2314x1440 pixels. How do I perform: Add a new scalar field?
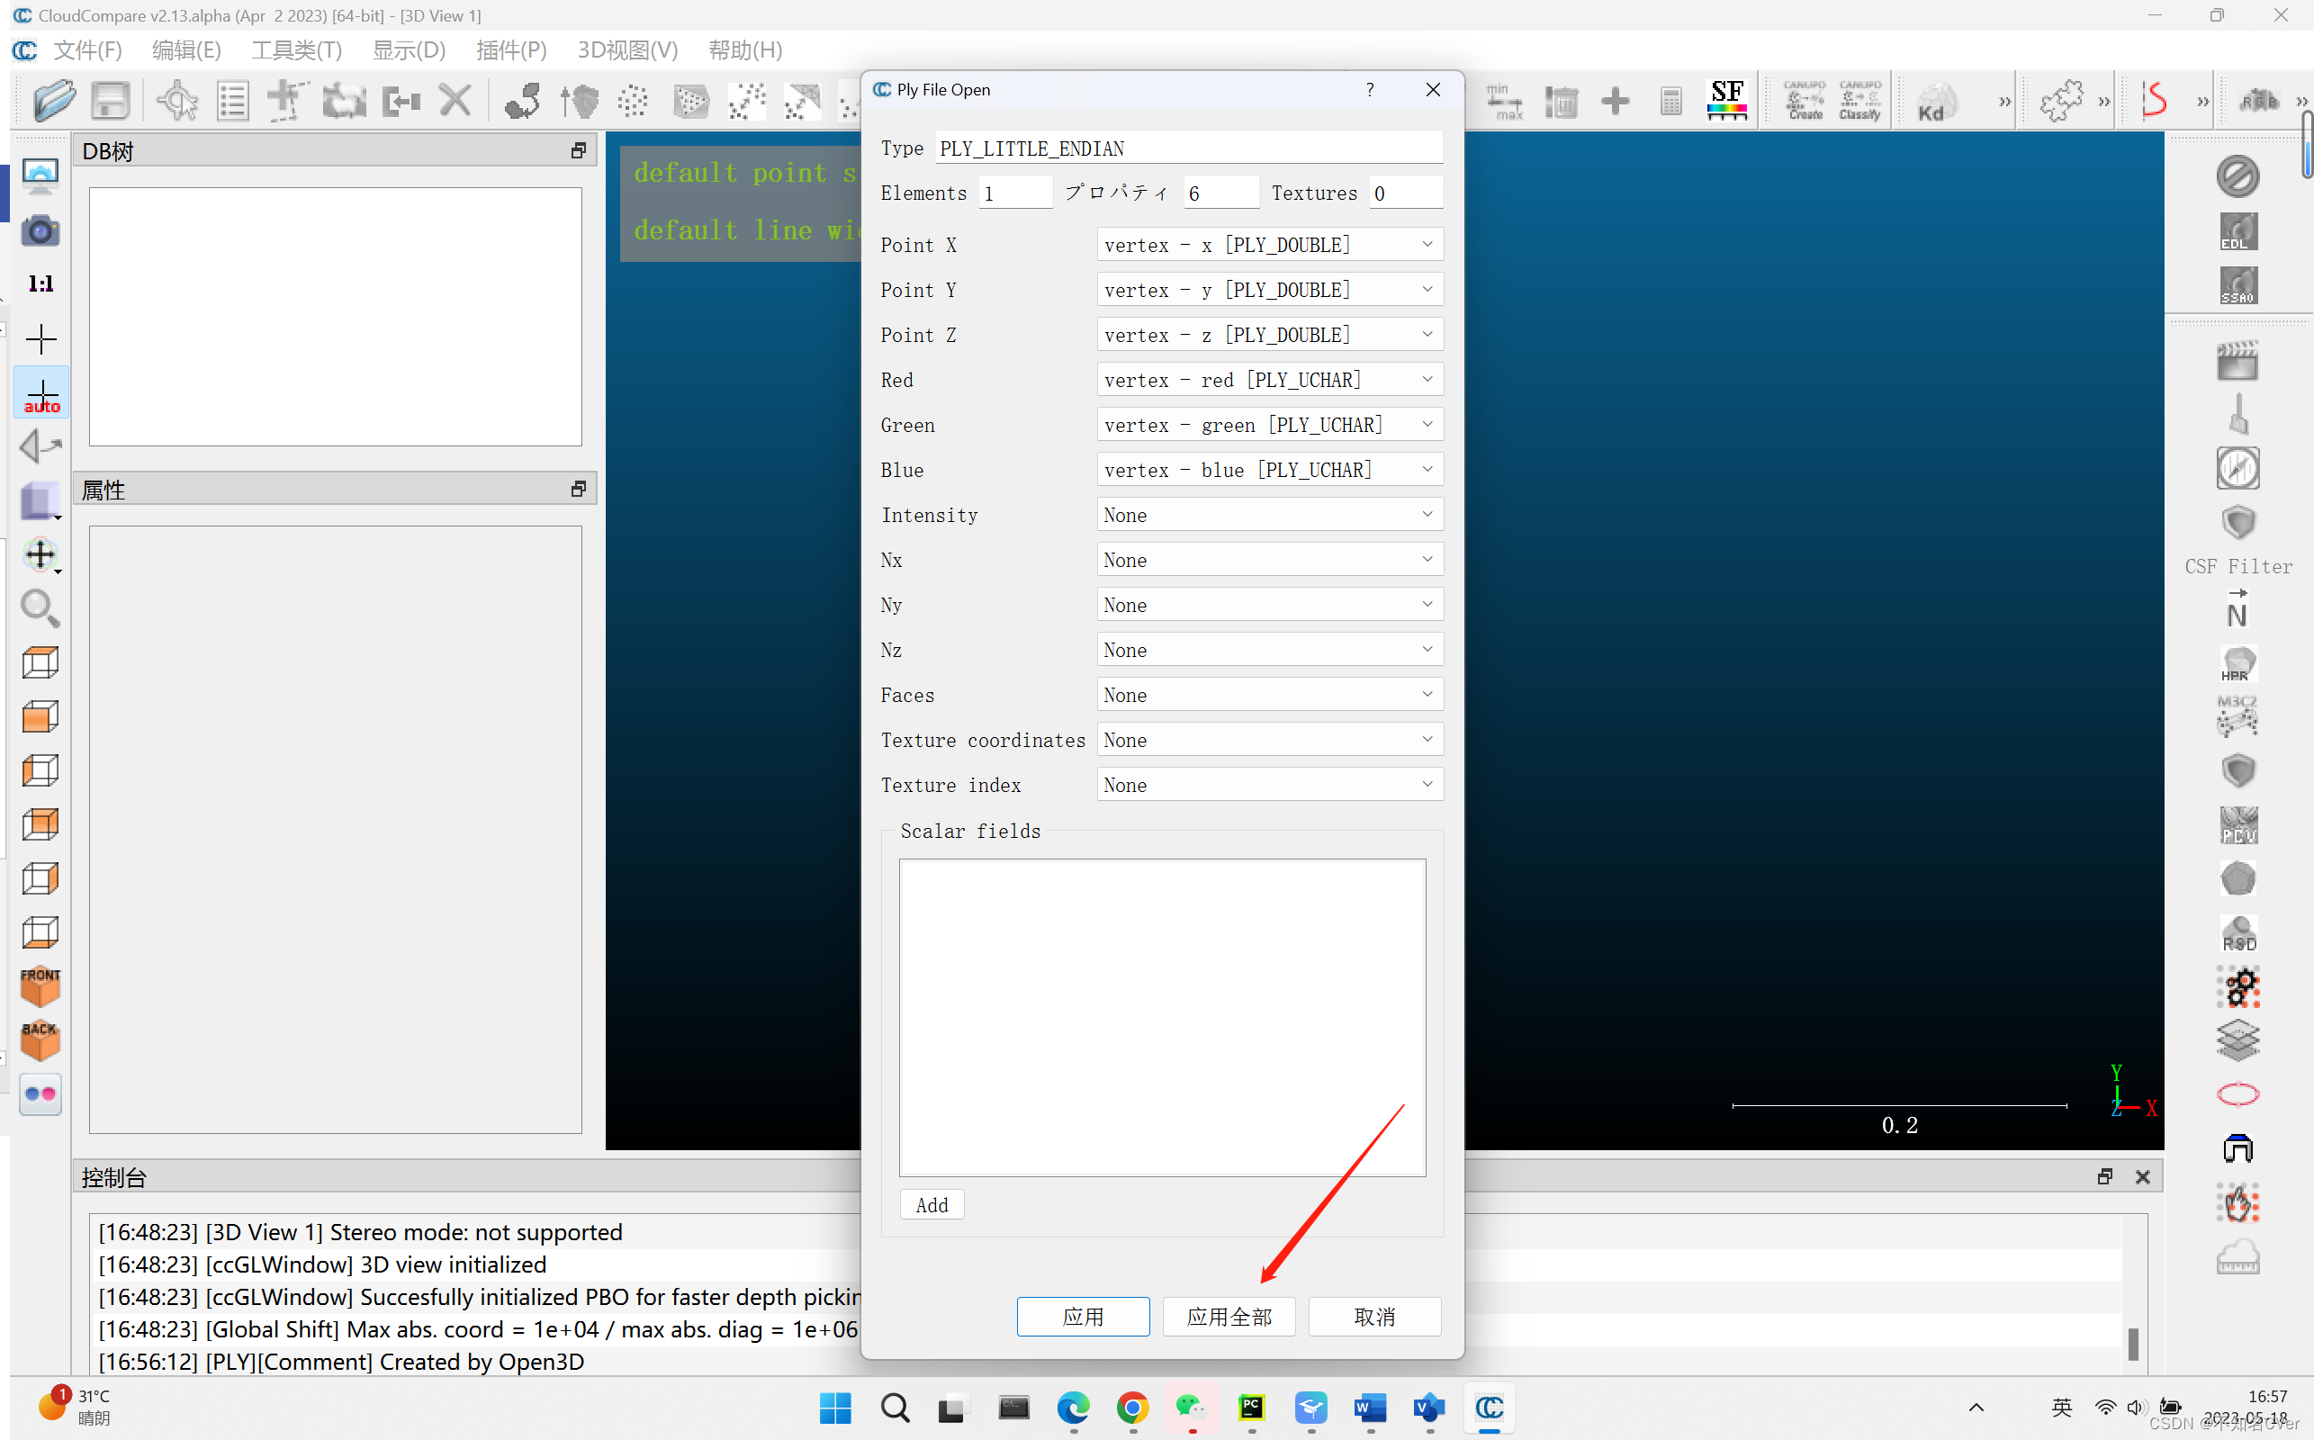pos(932,1204)
